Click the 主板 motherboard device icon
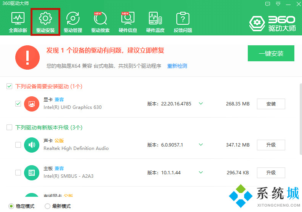 32,173
